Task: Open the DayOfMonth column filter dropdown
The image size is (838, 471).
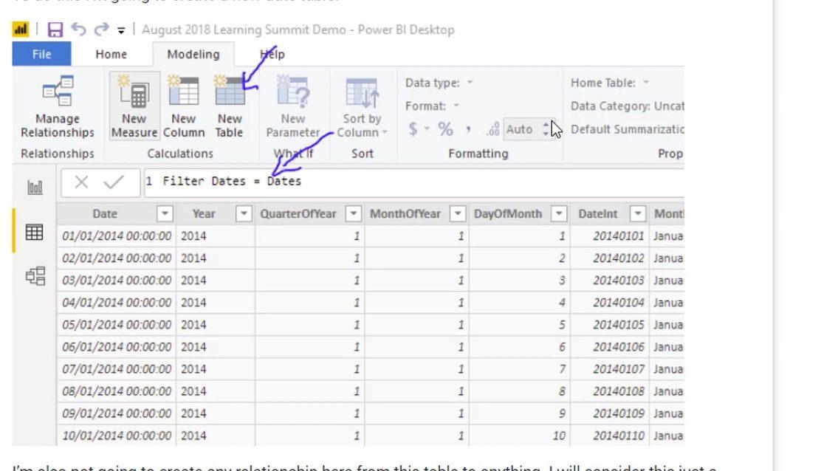Action: point(558,214)
